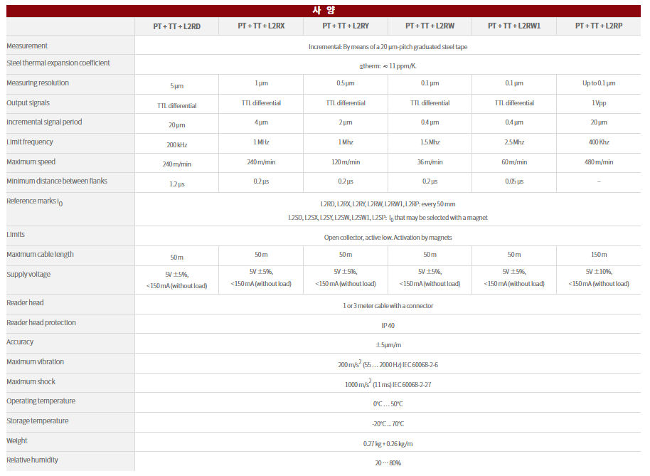Click the 200 kHz limit frequency cell
The height and width of the screenshot is (476, 650).
176,145
